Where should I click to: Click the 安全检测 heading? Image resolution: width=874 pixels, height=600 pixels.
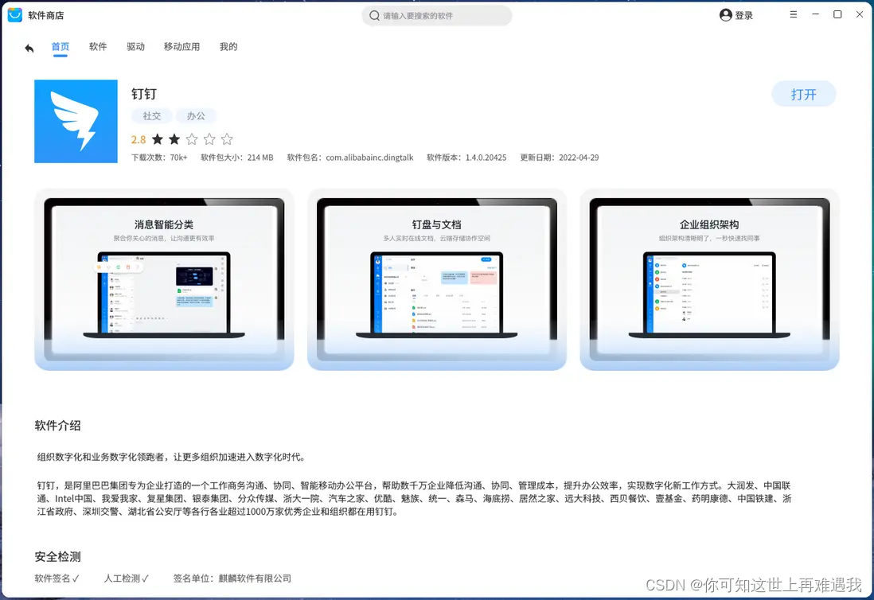(58, 556)
